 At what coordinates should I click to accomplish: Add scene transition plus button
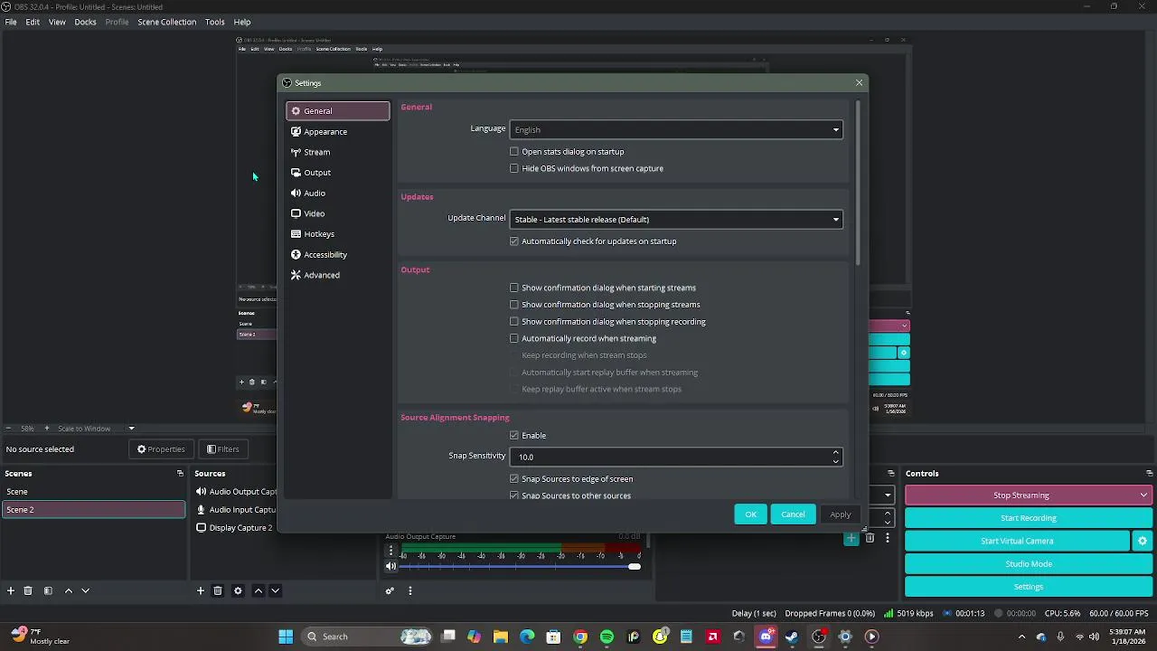click(851, 538)
